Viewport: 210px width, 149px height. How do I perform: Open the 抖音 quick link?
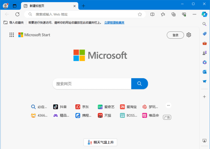pos(60,107)
